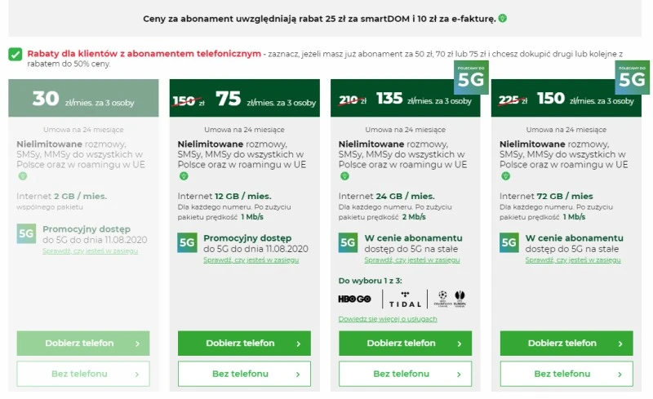Viewport: 653px width, 399px height.
Task: Check coverage link in the 72 GB plan
Action: click(572, 259)
